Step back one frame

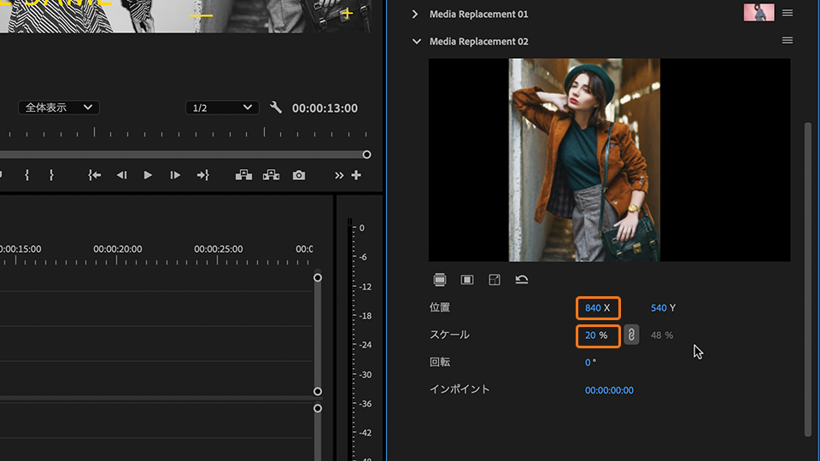[x=121, y=175]
